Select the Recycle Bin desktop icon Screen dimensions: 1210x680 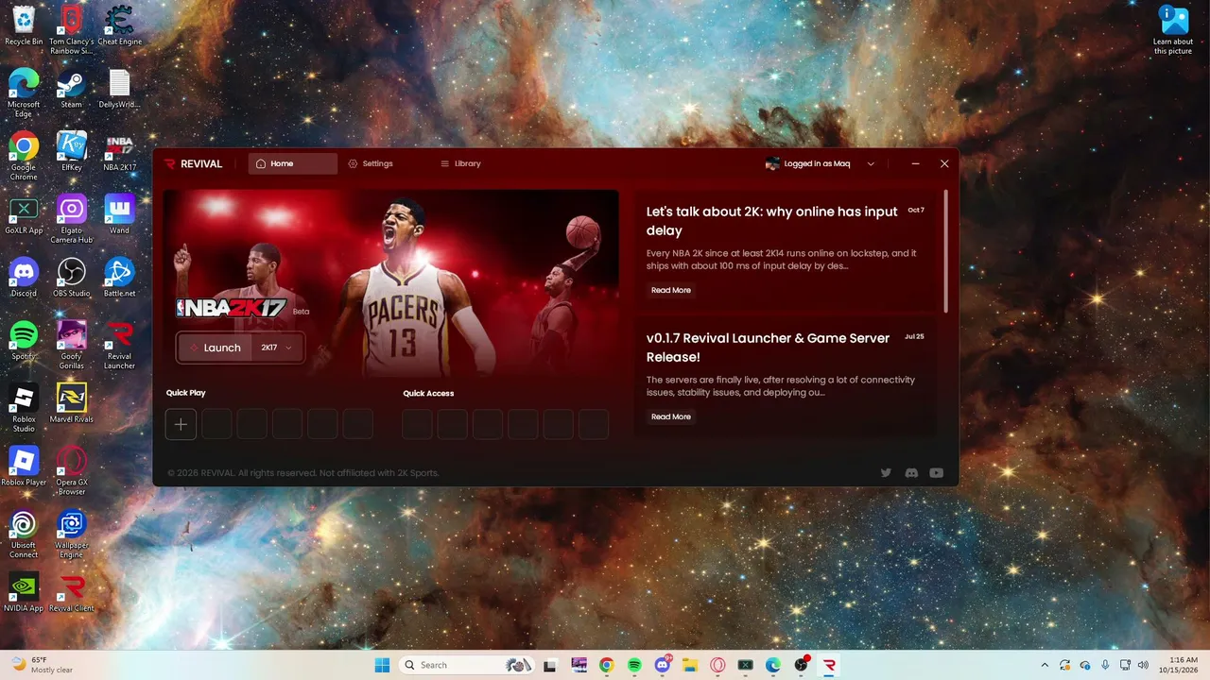[24, 25]
